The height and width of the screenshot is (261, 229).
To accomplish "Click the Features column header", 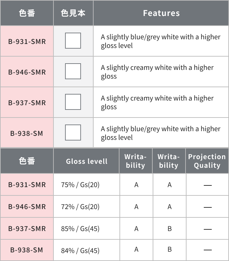I will click(x=161, y=13).
